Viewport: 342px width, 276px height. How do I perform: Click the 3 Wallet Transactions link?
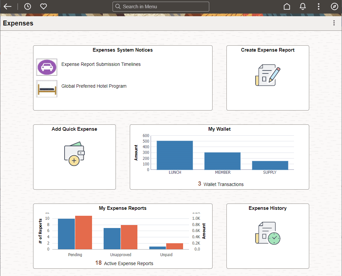220,184
